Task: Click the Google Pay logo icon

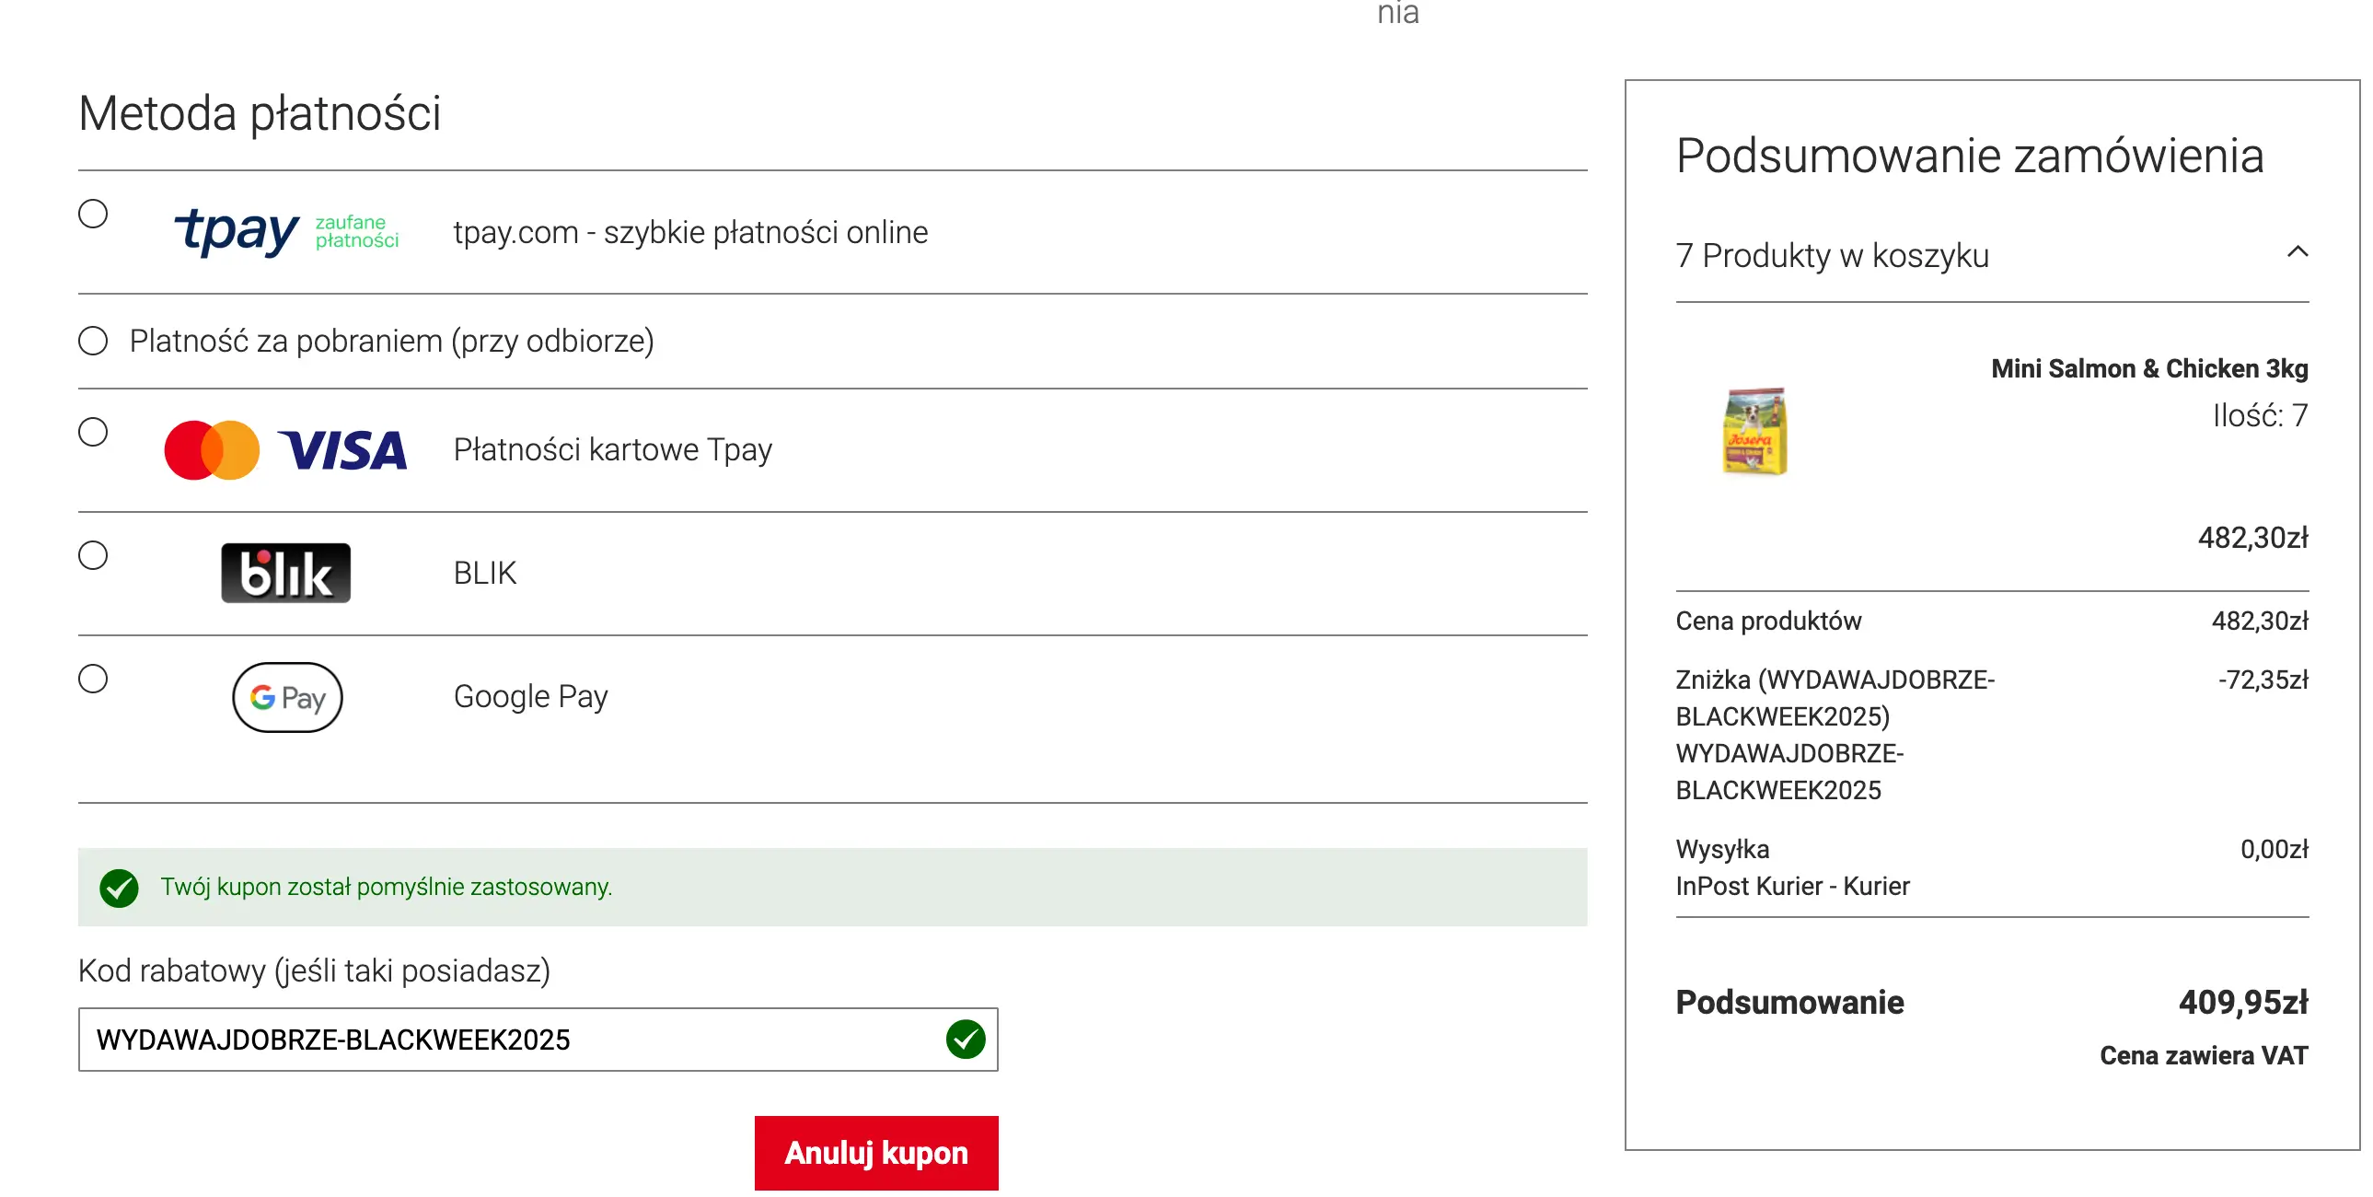Action: coord(286,697)
